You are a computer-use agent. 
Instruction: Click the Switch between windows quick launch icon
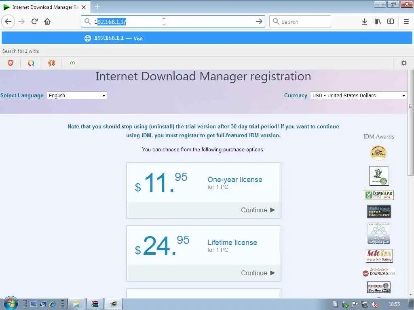pos(43,304)
